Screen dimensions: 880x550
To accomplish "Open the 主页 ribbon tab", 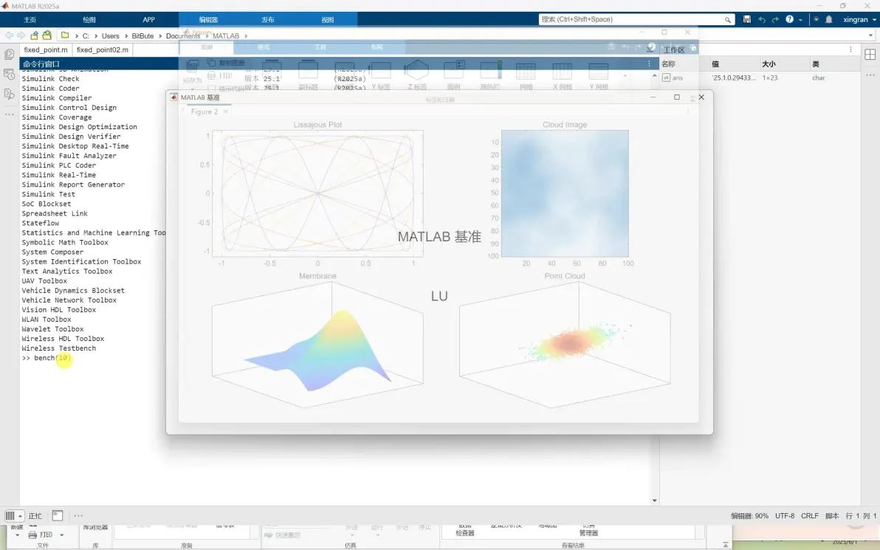I will pos(30,20).
